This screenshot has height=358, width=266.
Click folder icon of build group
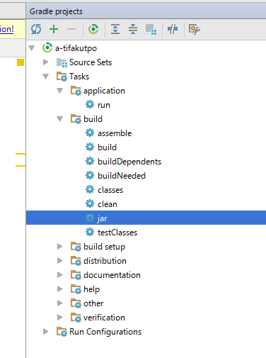[x=76, y=119]
